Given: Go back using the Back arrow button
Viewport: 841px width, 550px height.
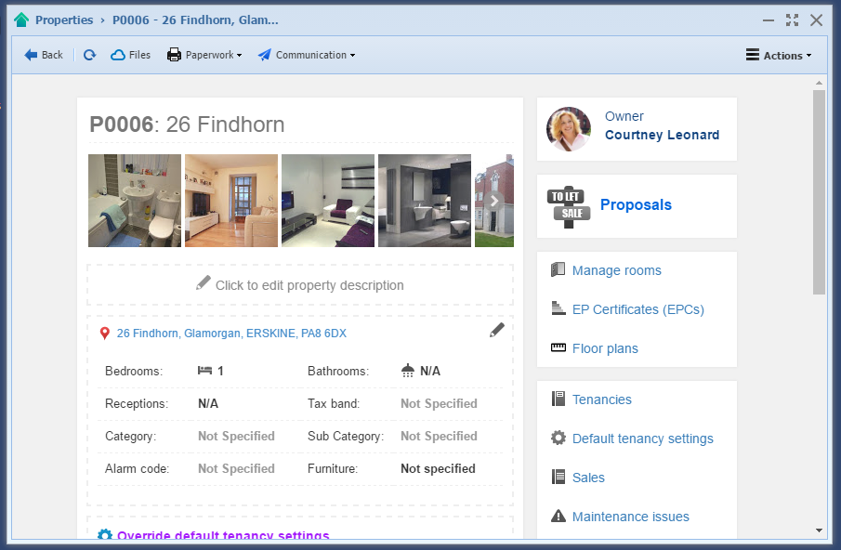Looking at the screenshot, I should 44,55.
